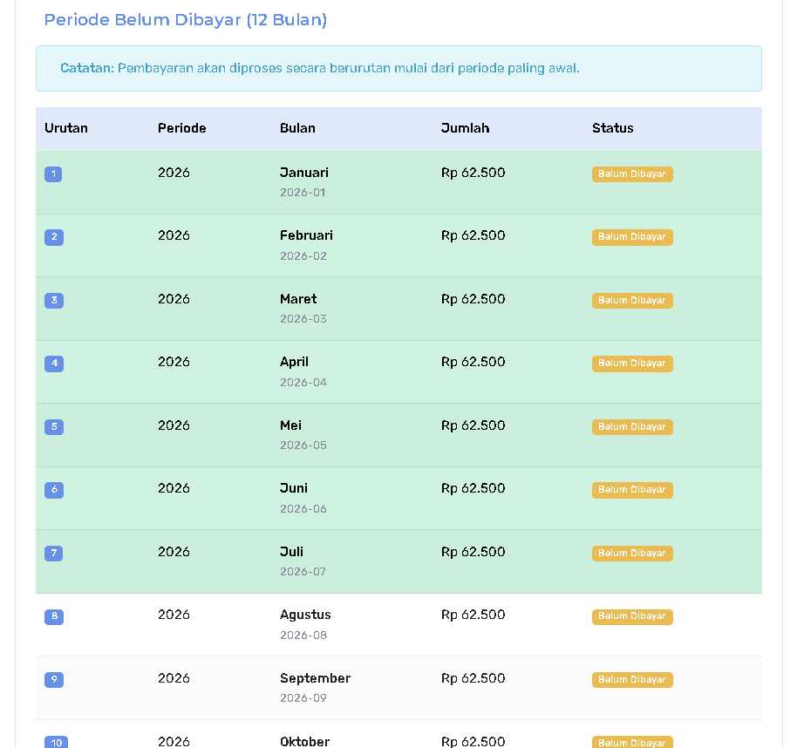Select the sequence badge number 8

[x=53, y=617]
